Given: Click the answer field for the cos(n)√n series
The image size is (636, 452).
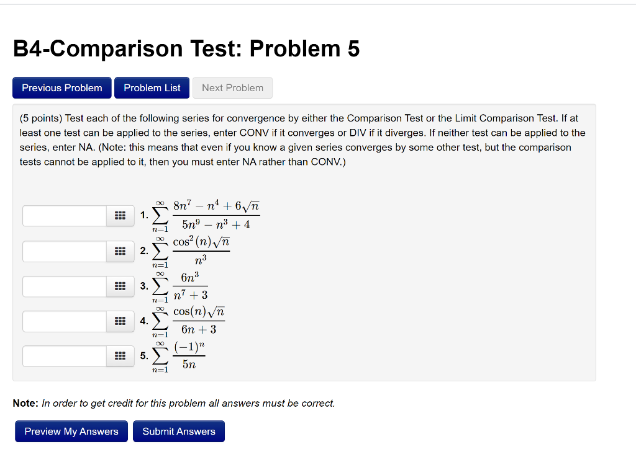Looking at the screenshot, I should coord(64,321).
